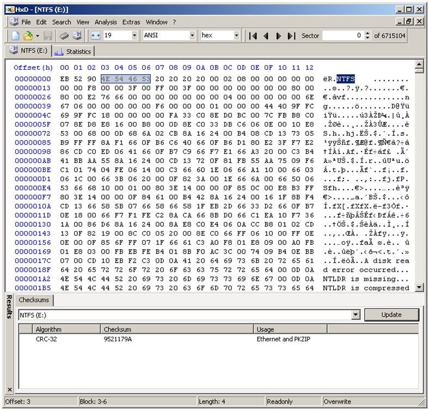Viewport: 429px width, 410px height.
Task: Select the Checksums tab
Action: tap(33, 300)
